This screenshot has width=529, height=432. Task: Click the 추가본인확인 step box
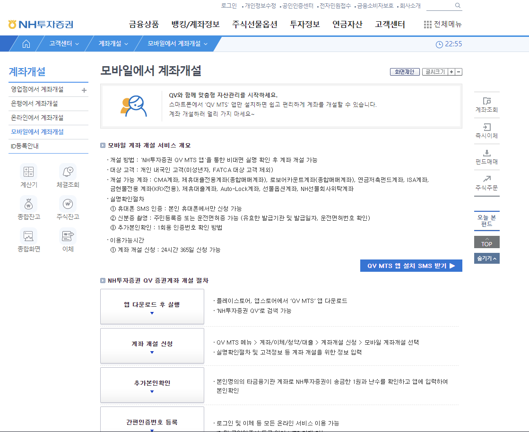click(x=152, y=385)
